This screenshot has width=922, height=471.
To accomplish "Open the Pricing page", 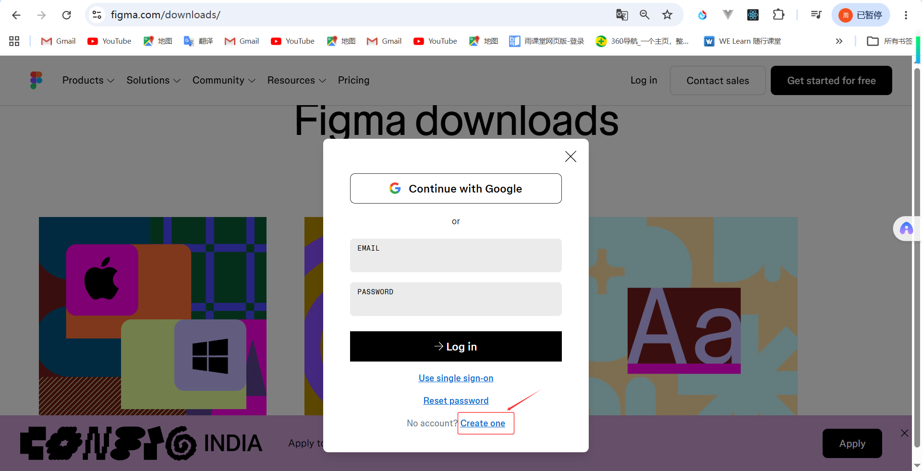I will point(353,80).
